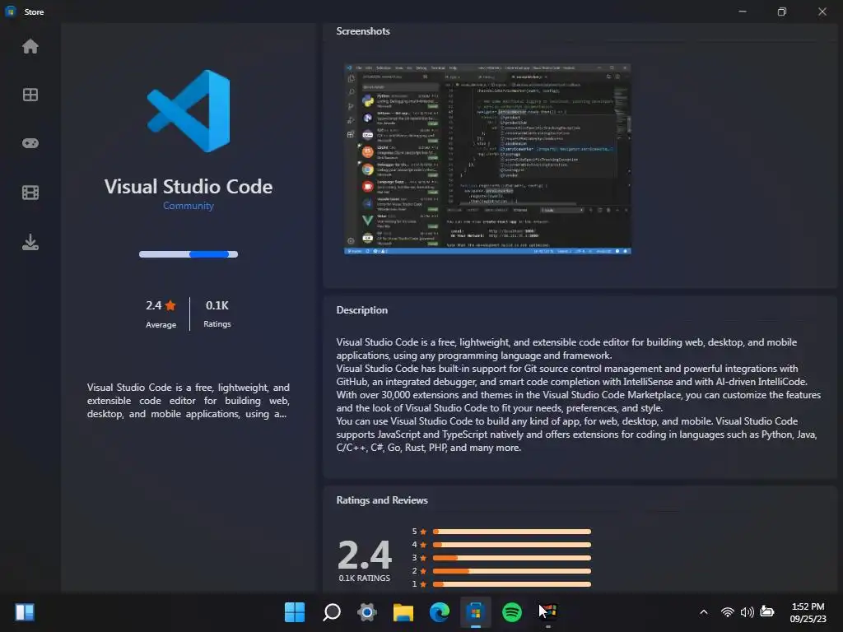
Task: Open the VS Code screenshot thumbnail
Action: coord(487,159)
